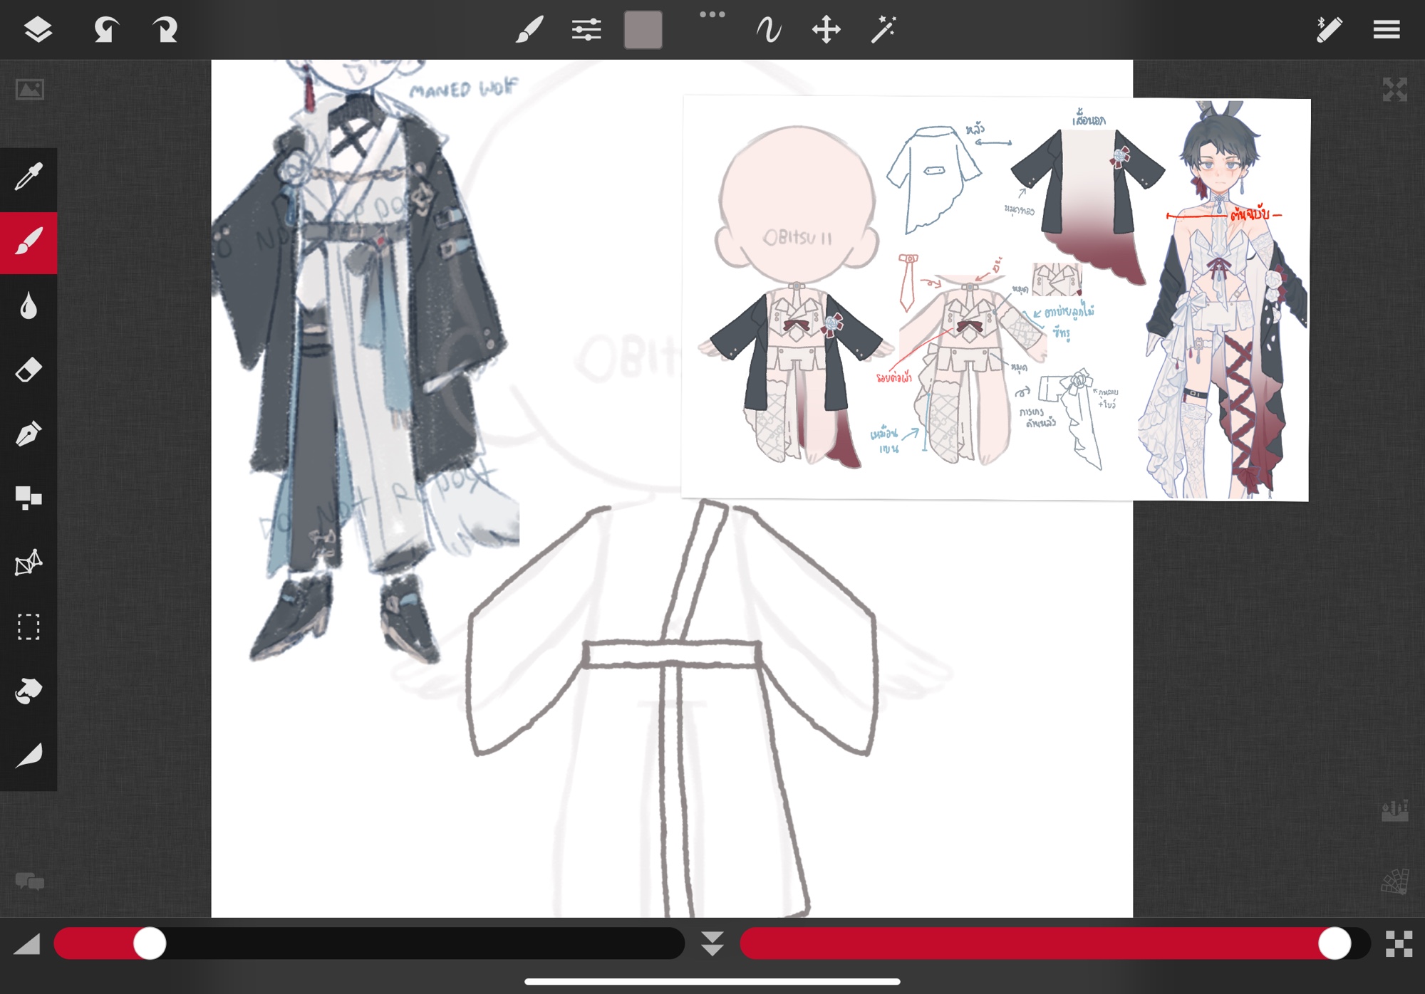Open the three-dot overflow menu
1425x994 pixels.
click(712, 14)
